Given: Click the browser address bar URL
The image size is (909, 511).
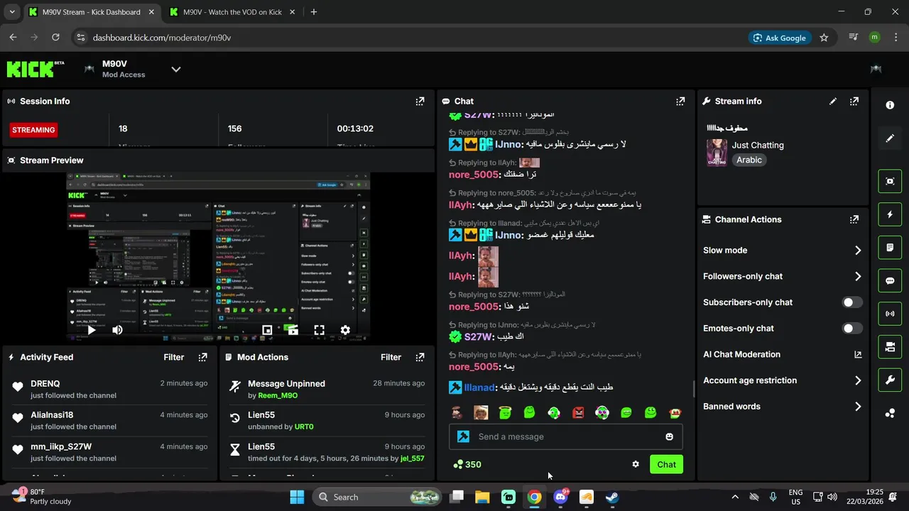Looking at the screenshot, I should tap(162, 38).
